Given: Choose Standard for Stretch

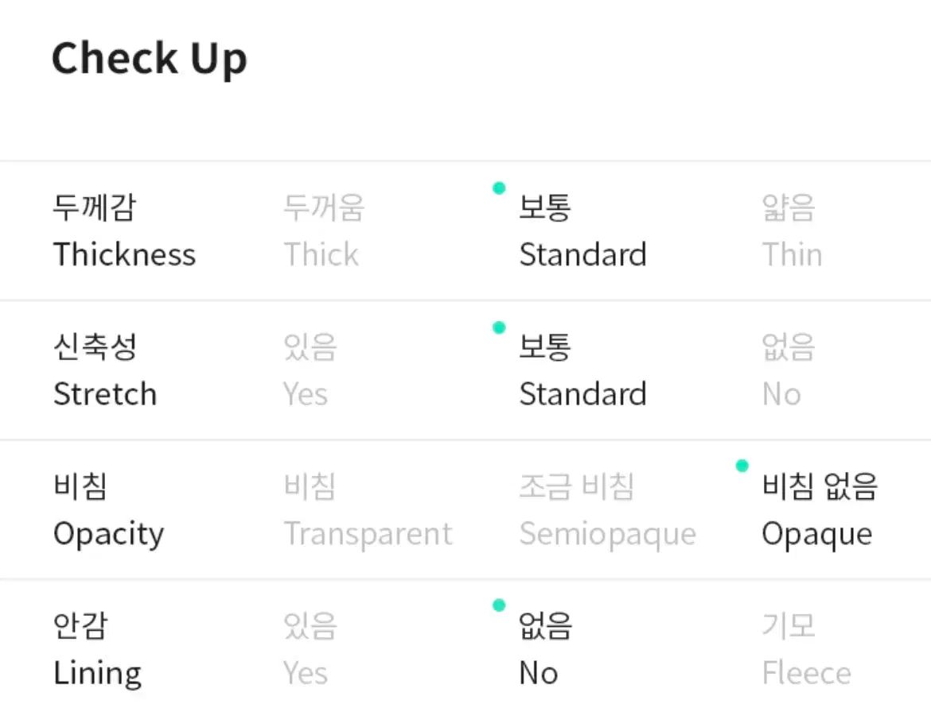Looking at the screenshot, I should coord(583,370).
